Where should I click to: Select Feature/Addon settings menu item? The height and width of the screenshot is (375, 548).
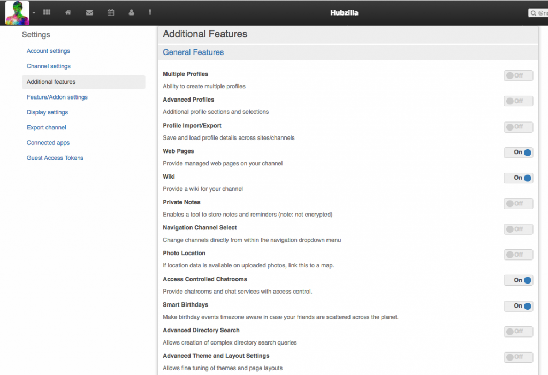pos(57,97)
